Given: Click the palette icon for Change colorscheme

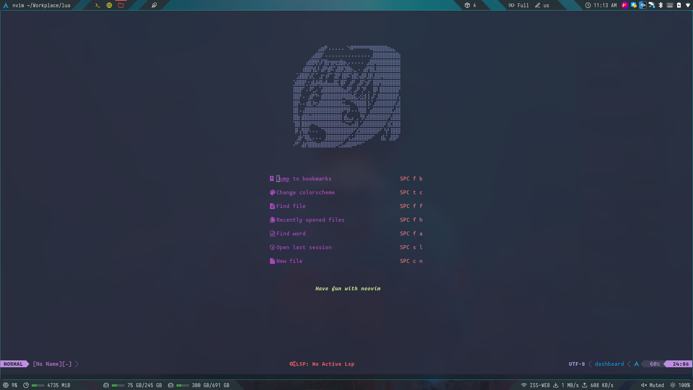Looking at the screenshot, I should click(273, 192).
